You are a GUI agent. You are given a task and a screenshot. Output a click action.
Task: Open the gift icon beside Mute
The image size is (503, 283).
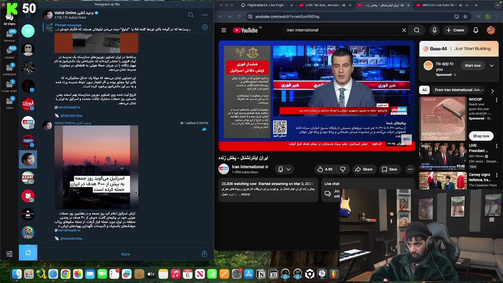click(x=204, y=254)
